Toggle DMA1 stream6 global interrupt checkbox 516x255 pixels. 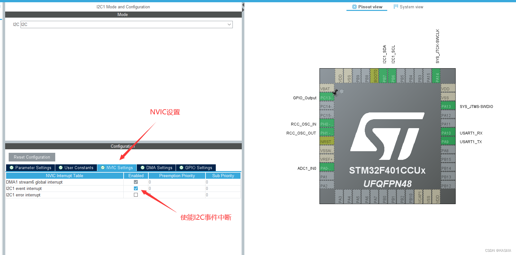tap(136, 182)
